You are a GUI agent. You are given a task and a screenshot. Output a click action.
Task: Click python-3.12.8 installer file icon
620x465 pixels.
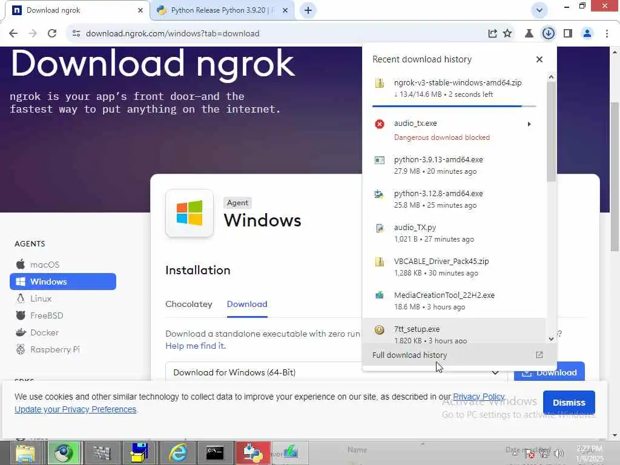pos(379,194)
